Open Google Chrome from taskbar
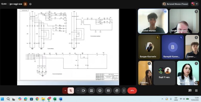This screenshot has height=102, width=201. point(37,99)
